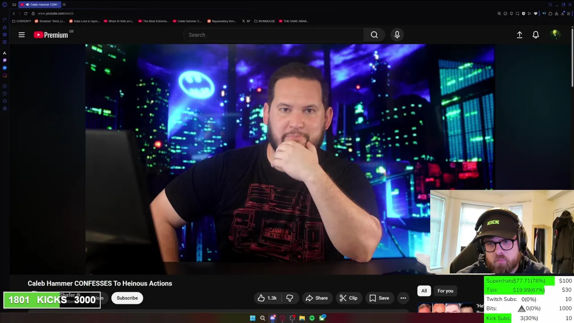Start voice search with microphone icon
574x323 pixels.
pos(397,35)
